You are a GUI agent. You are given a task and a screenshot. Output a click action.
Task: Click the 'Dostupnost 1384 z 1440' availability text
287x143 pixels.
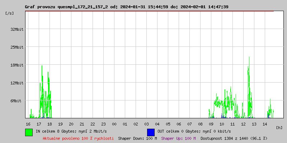point(234,138)
